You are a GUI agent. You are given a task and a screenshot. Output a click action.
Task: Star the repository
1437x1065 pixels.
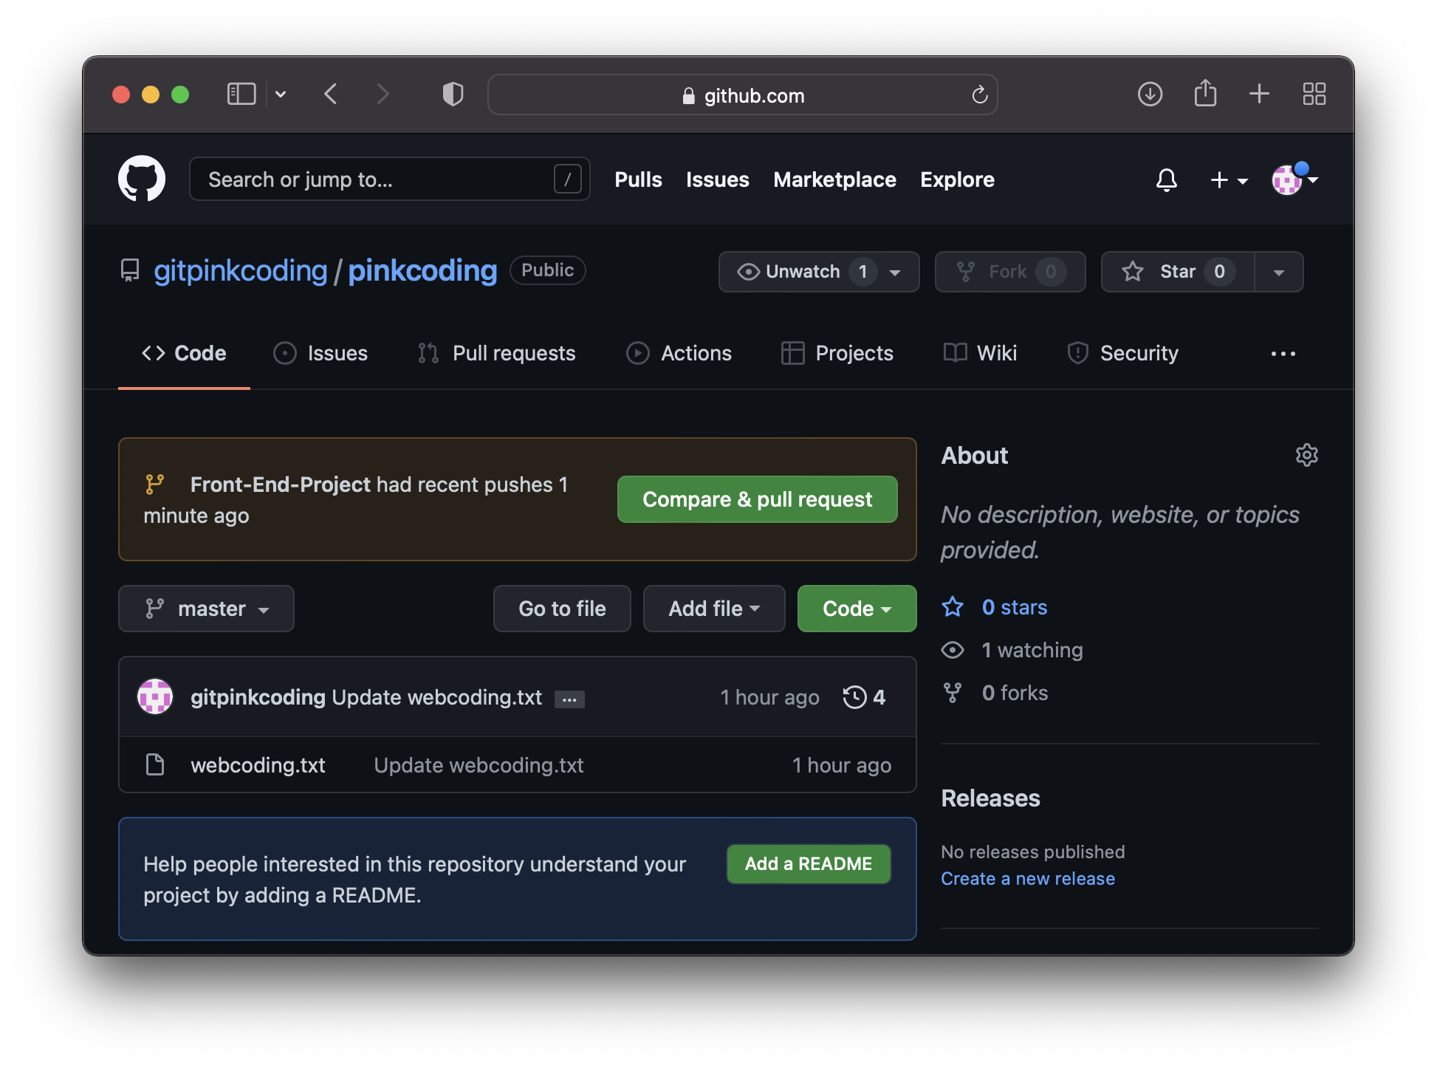pos(1178,272)
